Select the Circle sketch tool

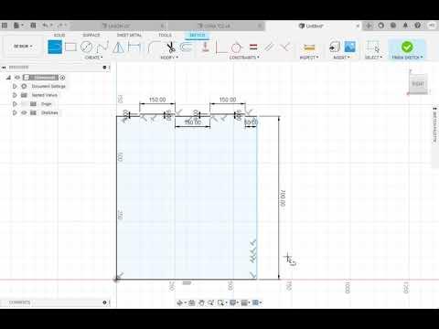86,48
